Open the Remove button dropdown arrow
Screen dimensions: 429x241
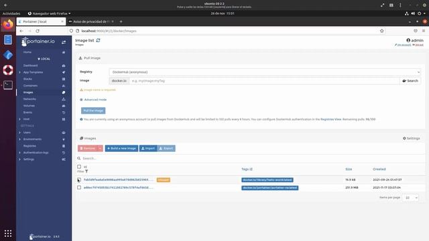point(100,149)
